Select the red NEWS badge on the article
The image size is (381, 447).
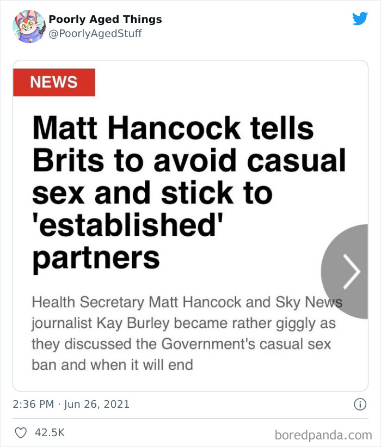coord(54,82)
